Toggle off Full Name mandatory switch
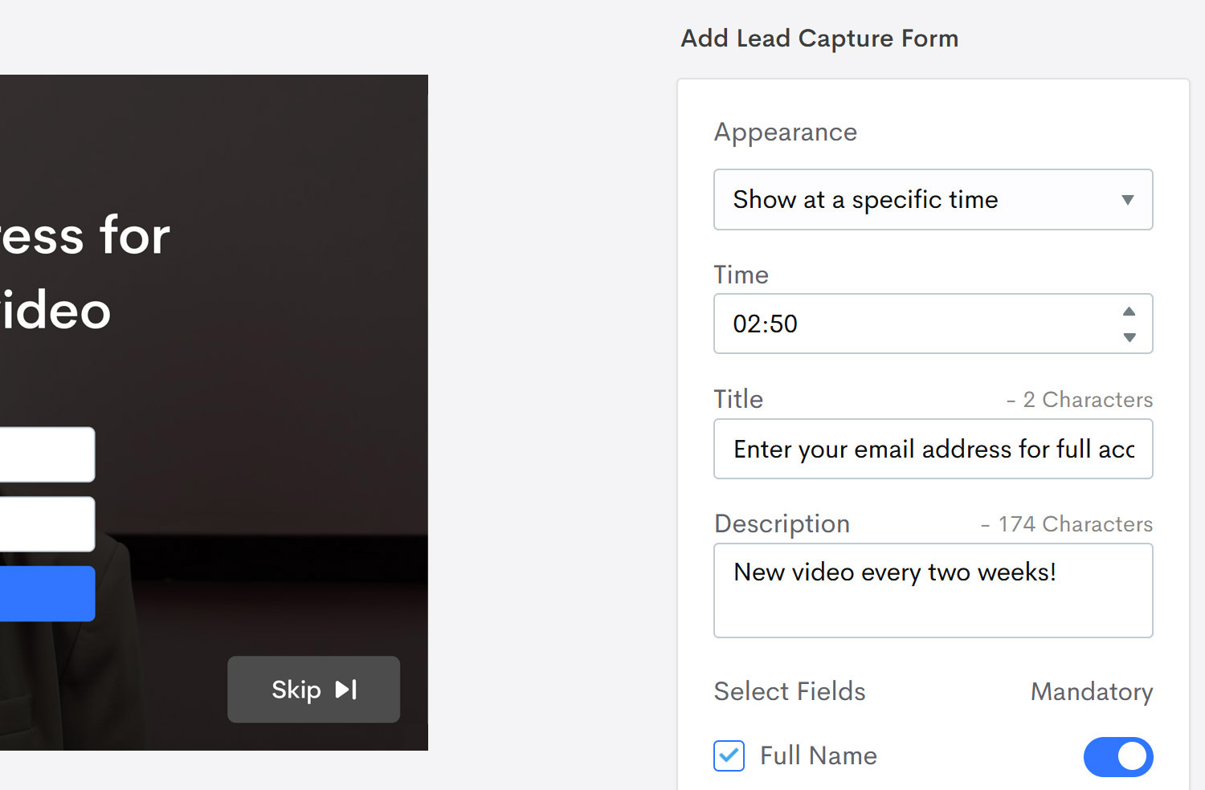The height and width of the screenshot is (790, 1205). (x=1118, y=756)
